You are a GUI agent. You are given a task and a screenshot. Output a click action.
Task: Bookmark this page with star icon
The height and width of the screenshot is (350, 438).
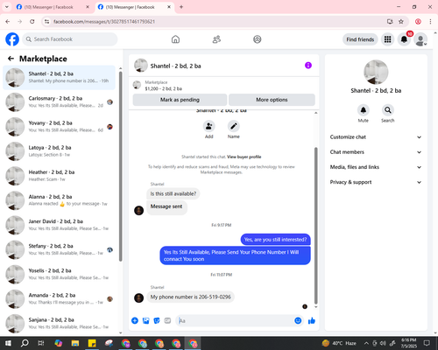(x=401, y=21)
